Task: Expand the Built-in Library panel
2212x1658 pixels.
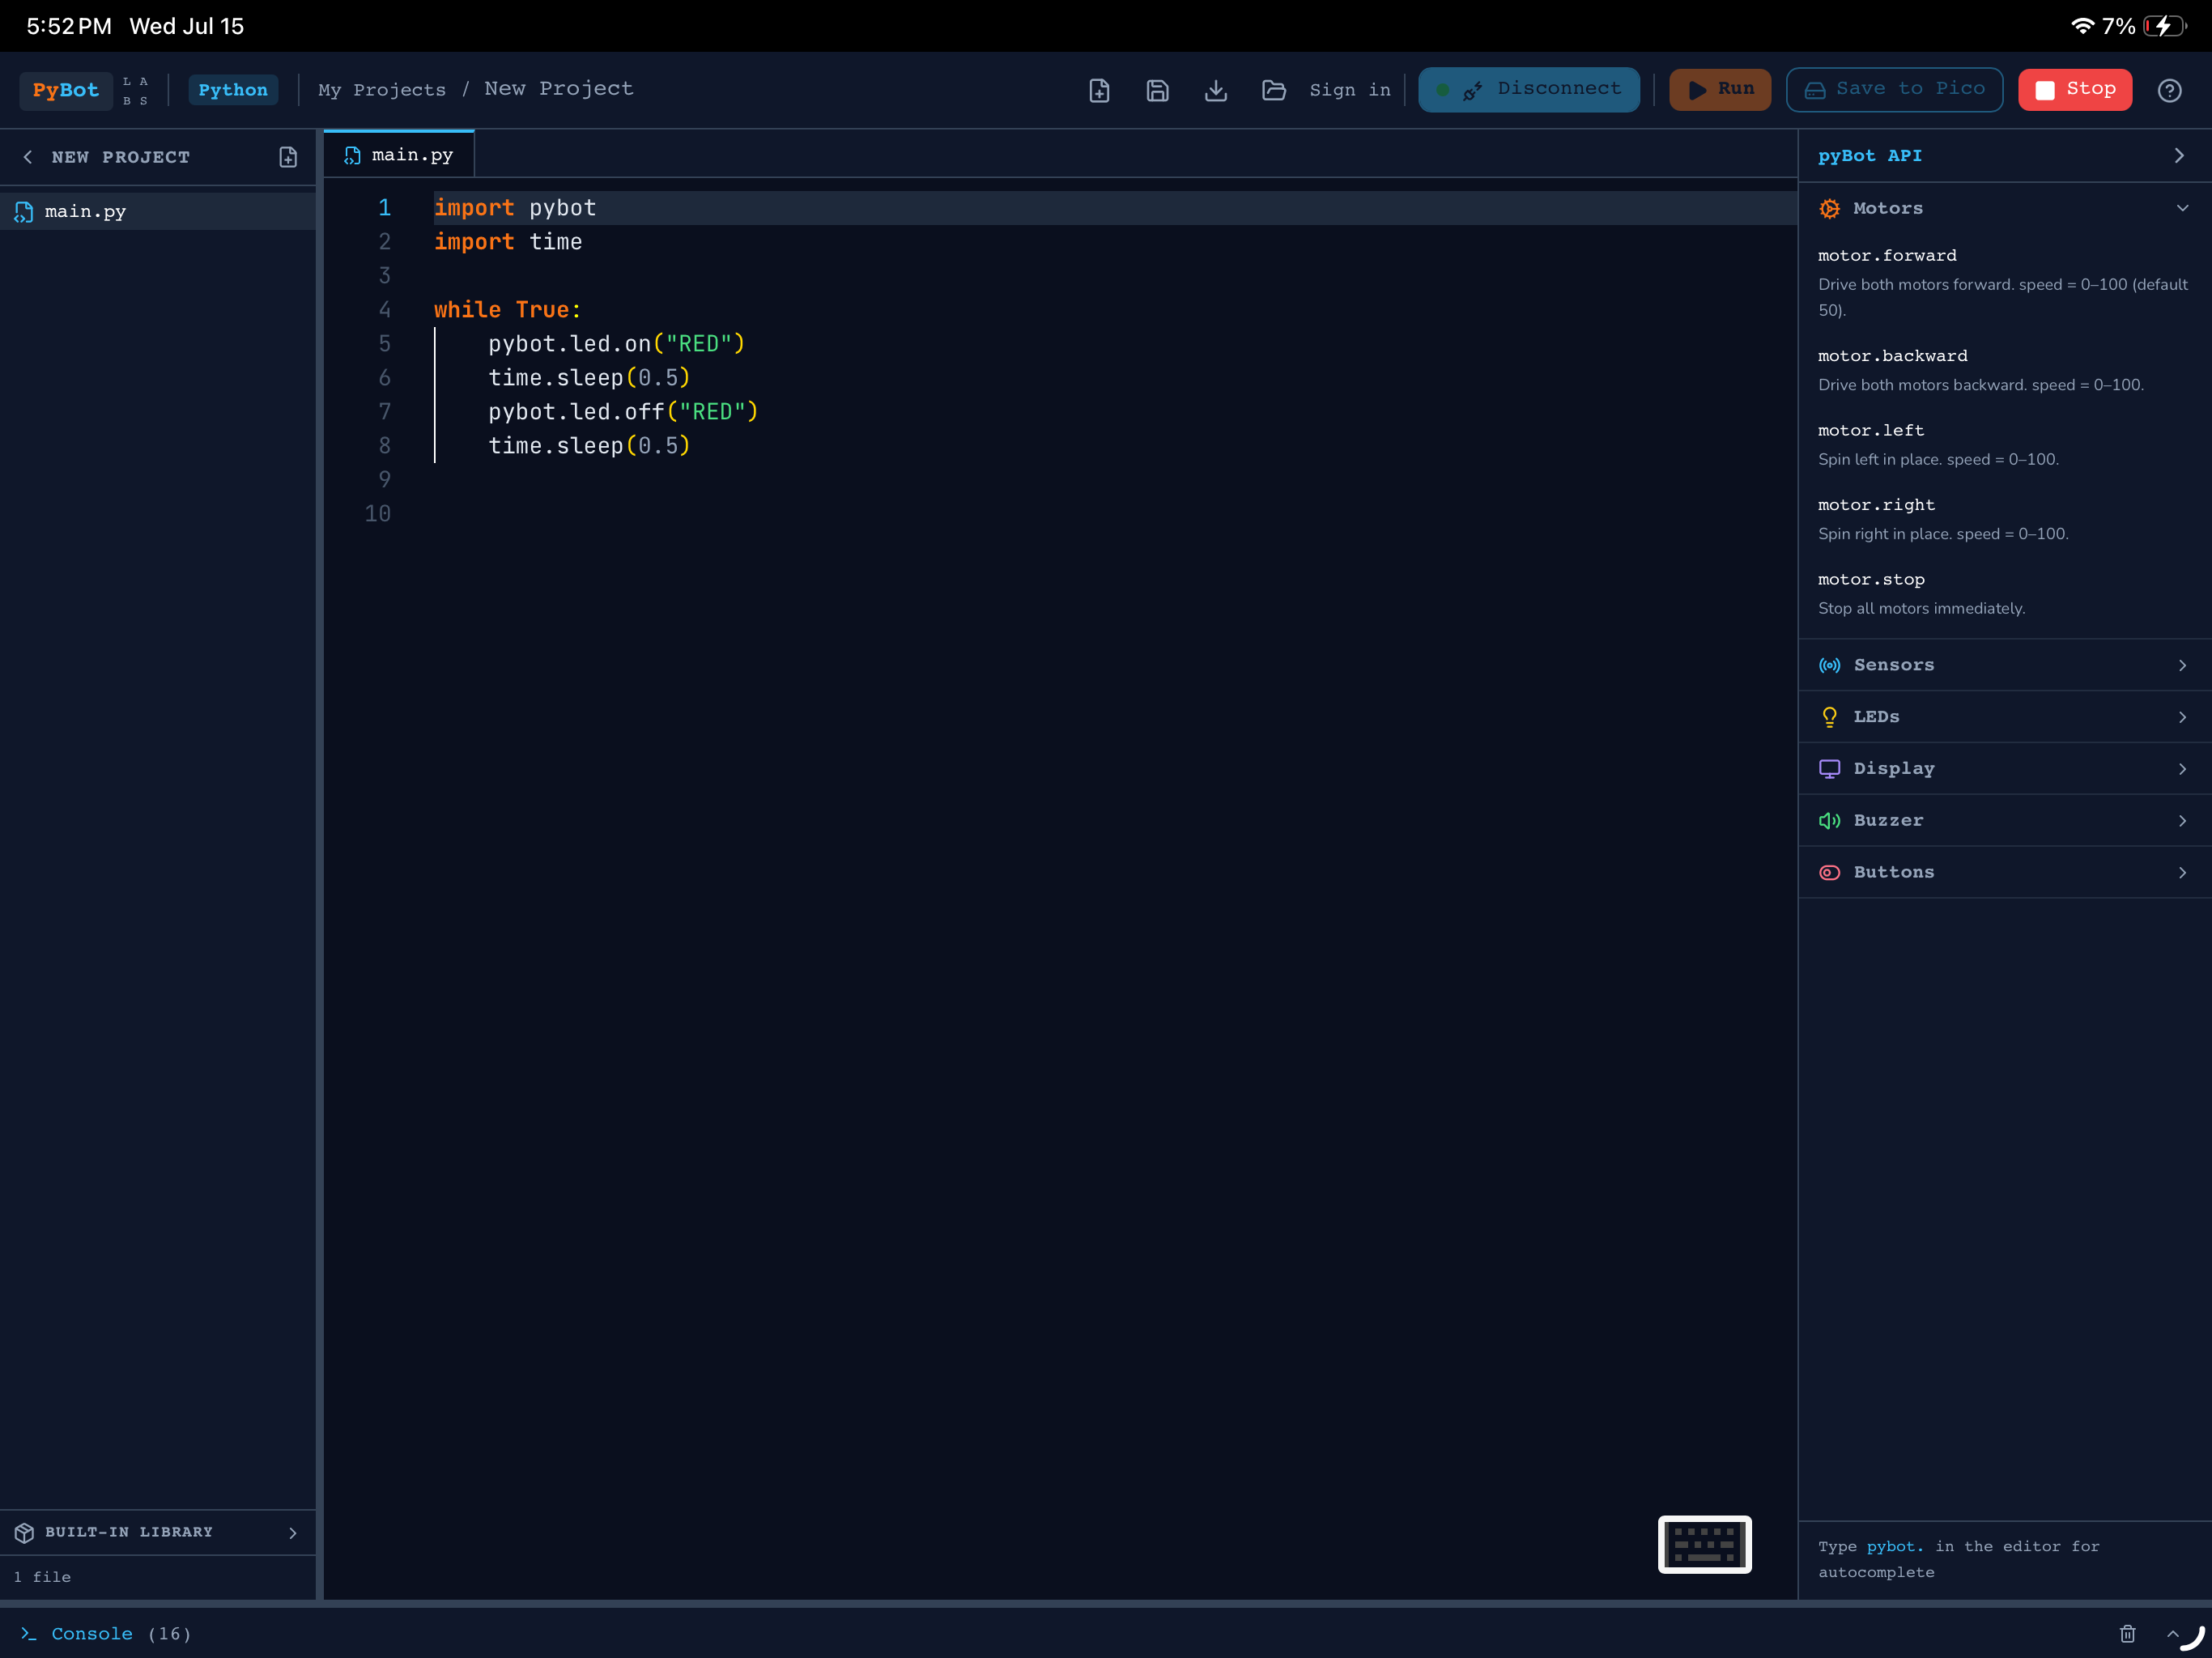Action: tap(158, 1532)
